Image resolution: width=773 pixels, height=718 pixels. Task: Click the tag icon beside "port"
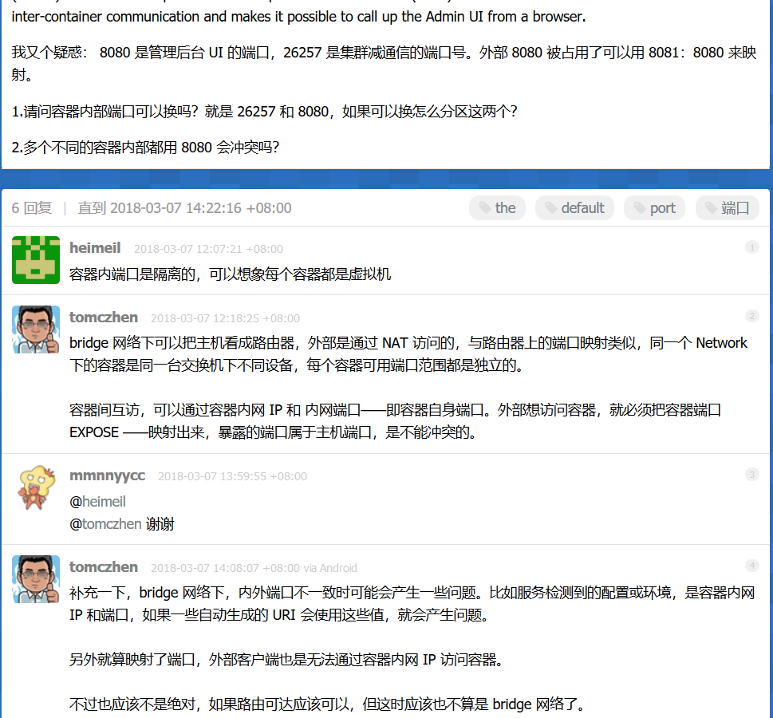638,207
